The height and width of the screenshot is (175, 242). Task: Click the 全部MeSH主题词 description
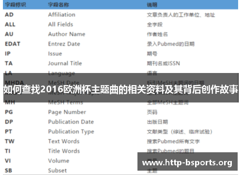[167, 102]
